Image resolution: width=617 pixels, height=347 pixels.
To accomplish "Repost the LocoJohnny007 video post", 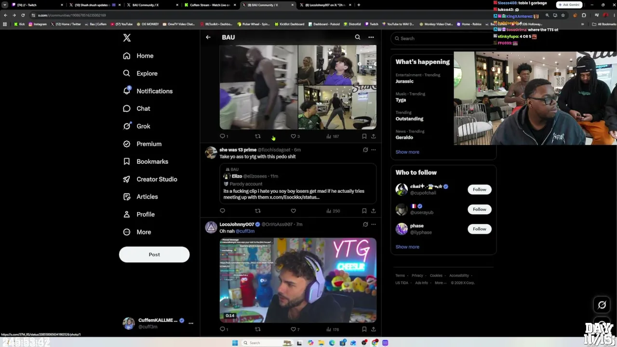I will pos(258,329).
